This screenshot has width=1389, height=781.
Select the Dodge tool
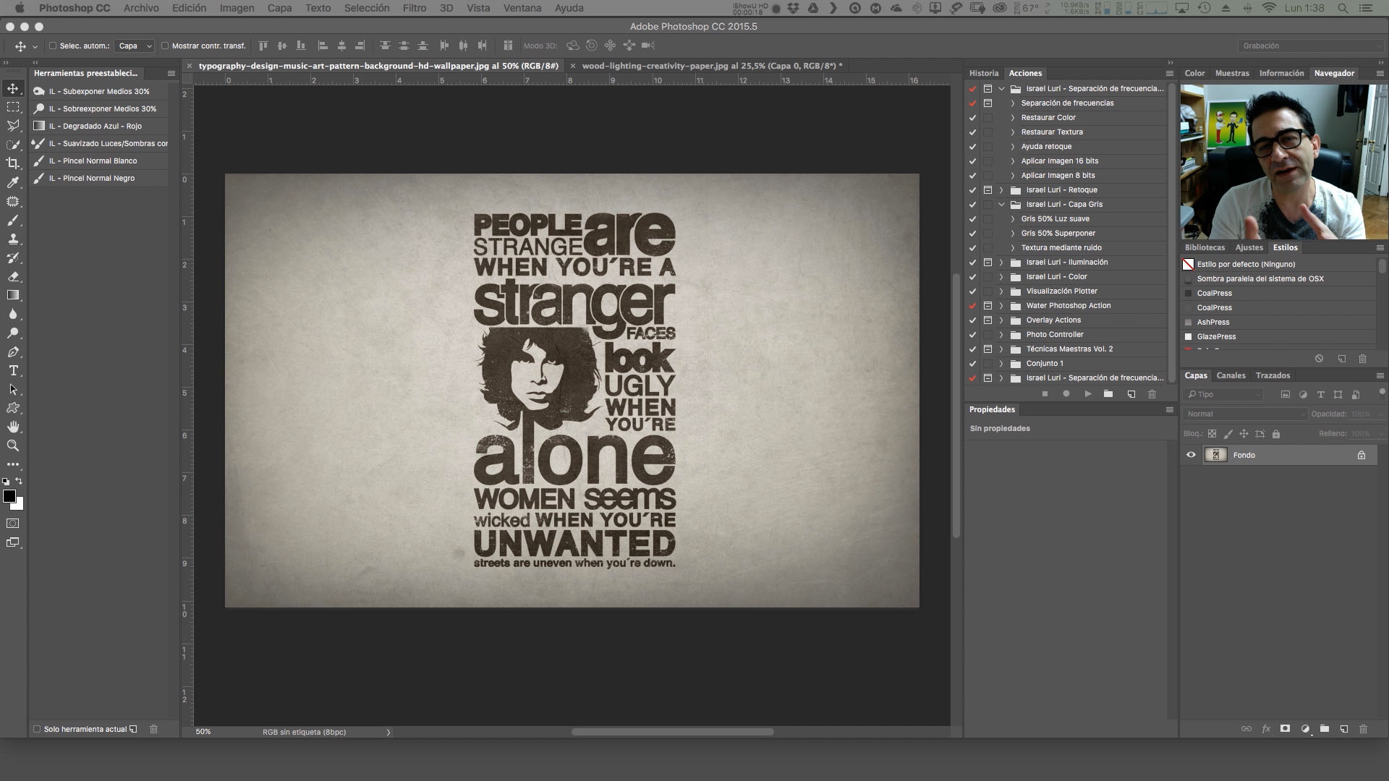(x=13, y=333)
